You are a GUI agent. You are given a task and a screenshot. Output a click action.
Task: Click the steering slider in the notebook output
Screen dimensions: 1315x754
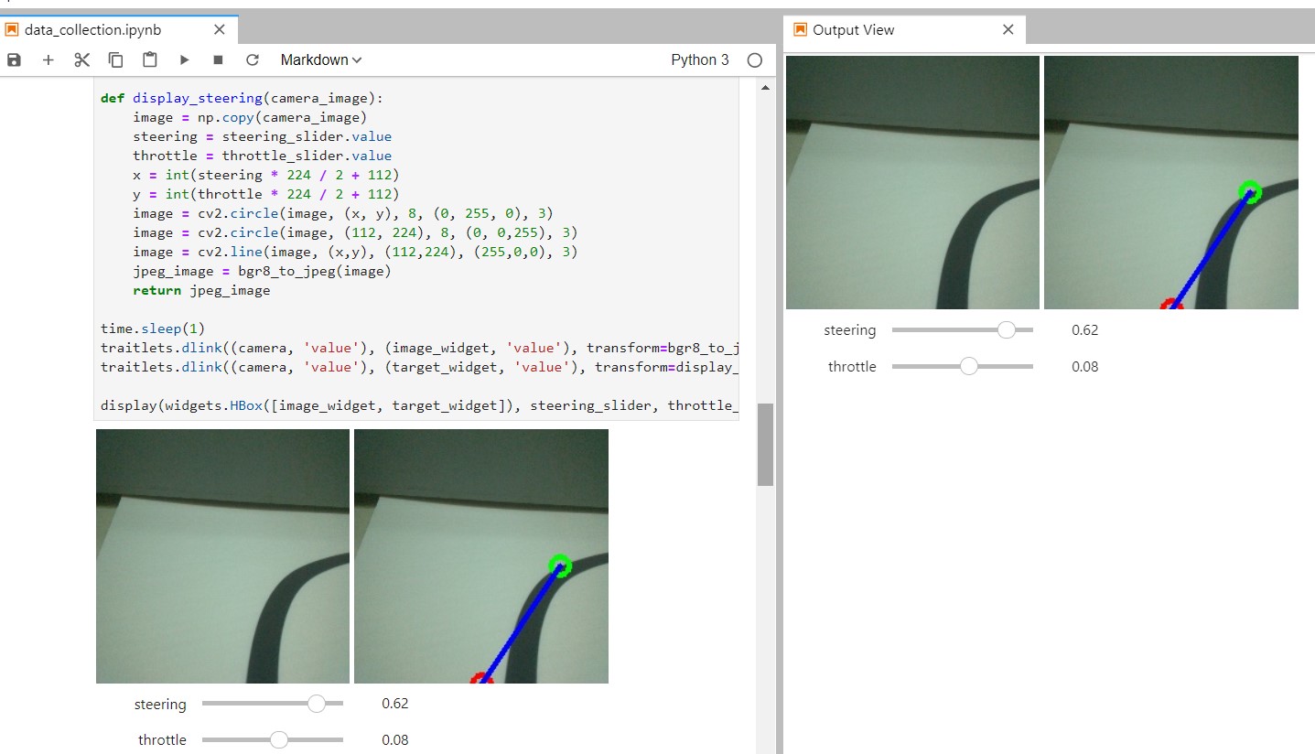[273, 704]
